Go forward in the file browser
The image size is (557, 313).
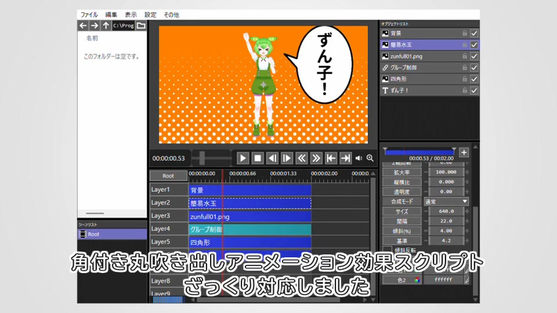point(94,26)
